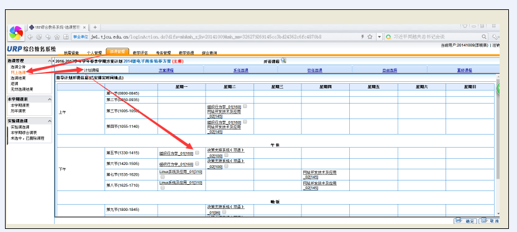Collapse the 选课管理 sidebar section
Image resolution: width=517 pixels, height=232 pixels.
click(50, 61)
